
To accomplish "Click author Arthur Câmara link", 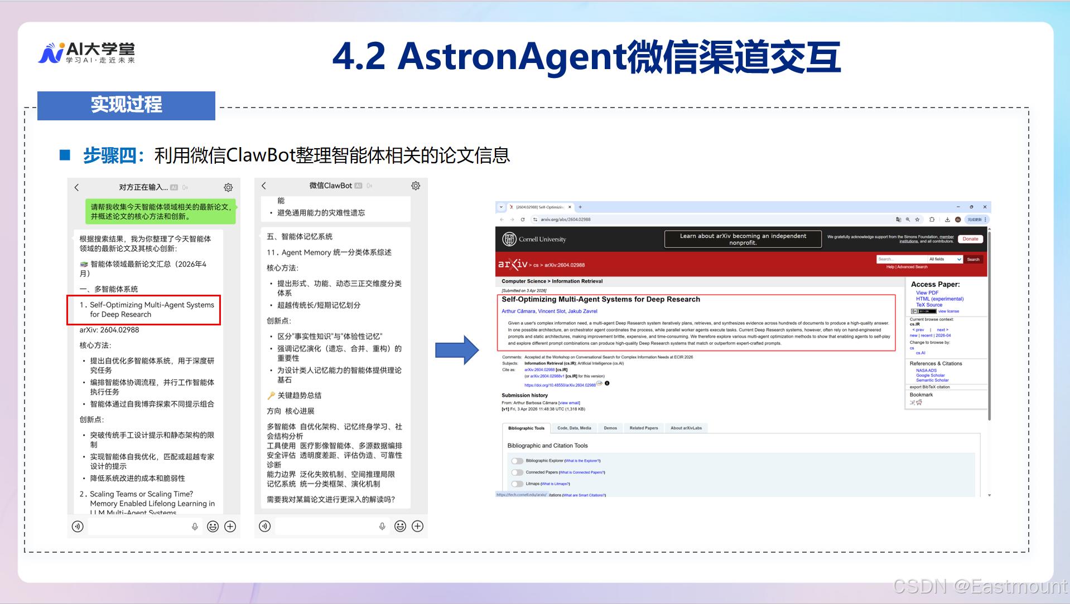I will (x=518, y=311).
